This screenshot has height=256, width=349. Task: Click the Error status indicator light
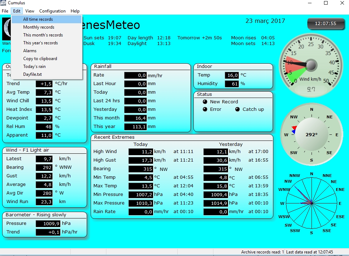(x=205, y=109)
